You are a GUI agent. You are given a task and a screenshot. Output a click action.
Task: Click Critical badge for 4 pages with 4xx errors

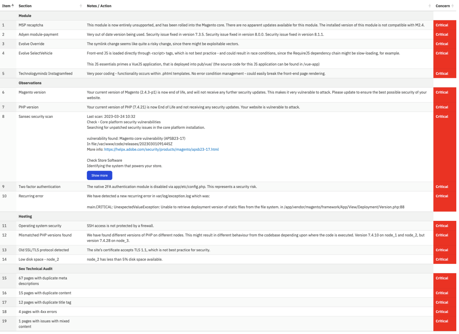444,312
